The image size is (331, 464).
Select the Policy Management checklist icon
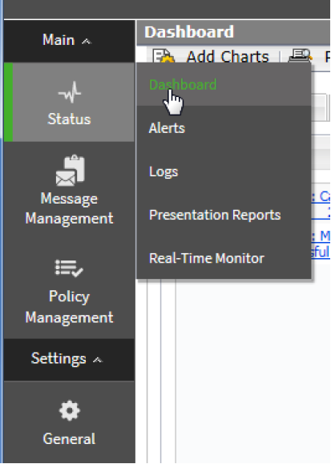69,268
